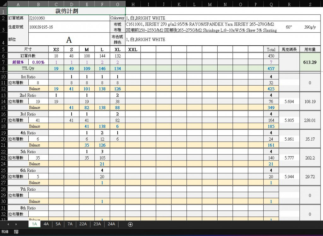Select column A header
This screenshot has height=236, width=323.
coord(18,4)
